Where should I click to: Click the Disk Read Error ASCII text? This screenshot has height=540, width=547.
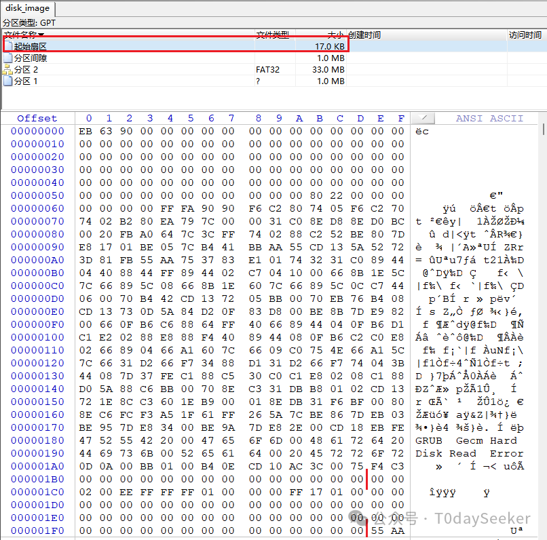point(469,454)
